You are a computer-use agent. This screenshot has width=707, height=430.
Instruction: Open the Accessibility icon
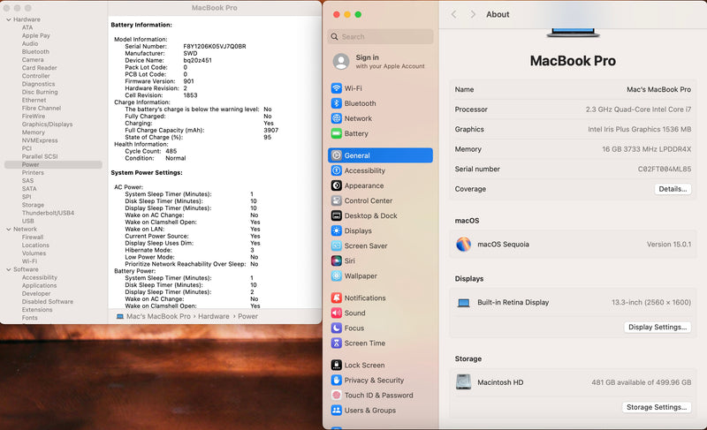(x=337, y=170)
